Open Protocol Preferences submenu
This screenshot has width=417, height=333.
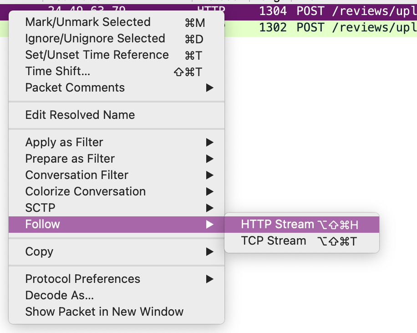coord(83,279)
